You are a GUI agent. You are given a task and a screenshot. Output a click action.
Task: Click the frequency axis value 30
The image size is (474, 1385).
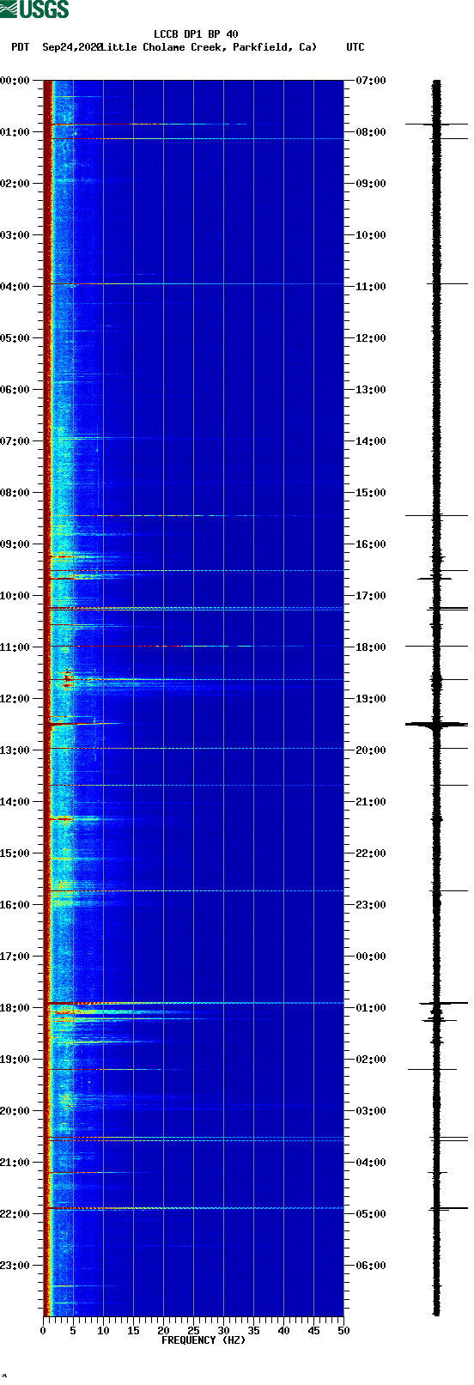click(223, 1331)
